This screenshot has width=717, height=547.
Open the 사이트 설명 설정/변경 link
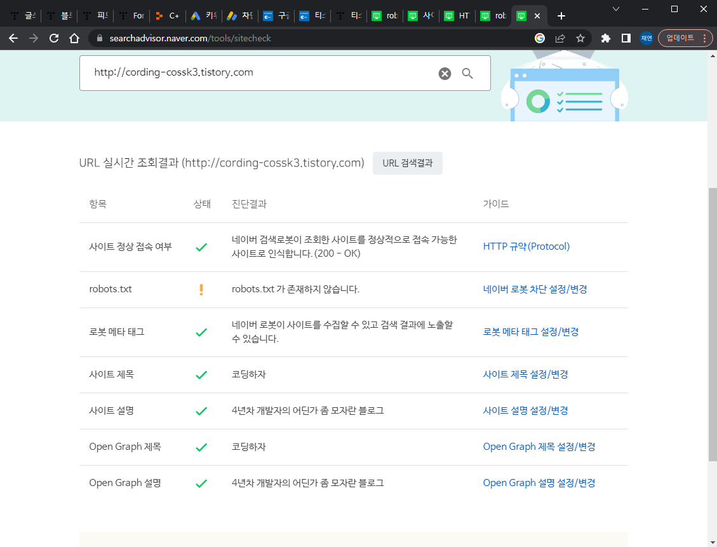pyautogui.click(x=525, y=410)
